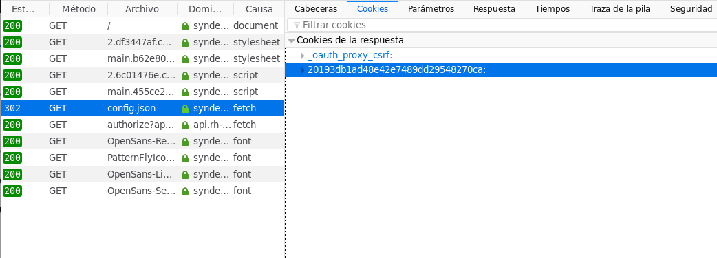This screenshot has height=258, width=717.
Task: Sort by the Dominio column header
Action: pos(205,9)
